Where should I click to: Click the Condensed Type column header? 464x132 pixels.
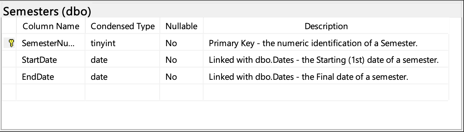click(123, 26)
